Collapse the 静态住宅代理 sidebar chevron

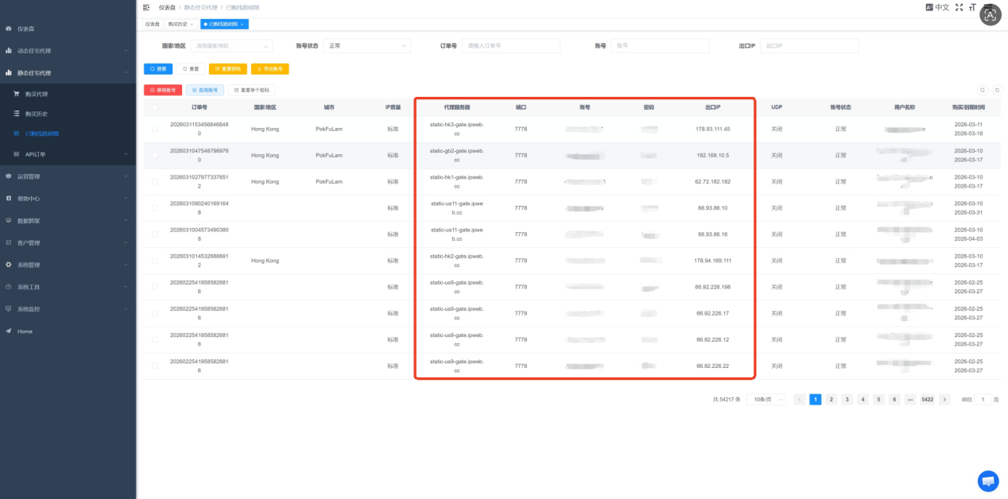pyautogui.click(x=126, y=73)
